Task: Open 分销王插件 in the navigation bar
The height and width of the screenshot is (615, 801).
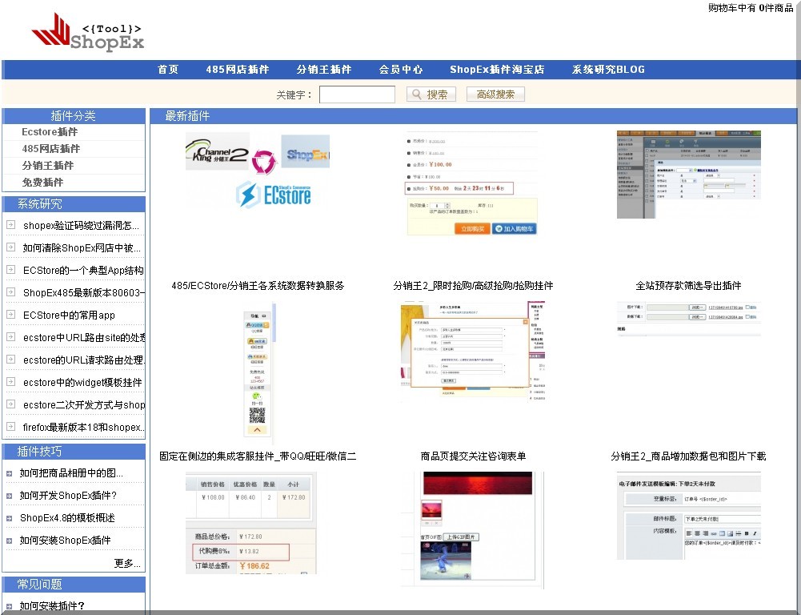Action: (324, 70)
